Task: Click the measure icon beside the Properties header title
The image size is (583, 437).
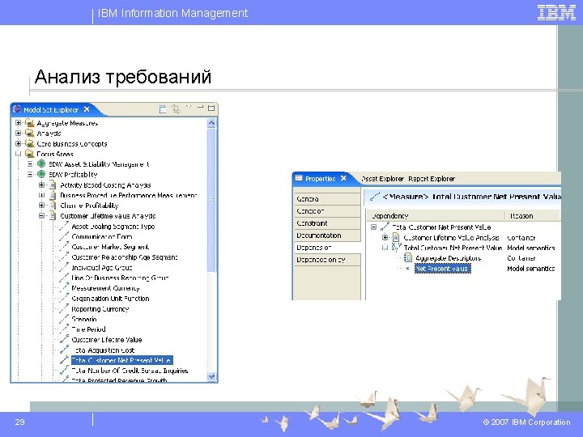Action: (375, 196)
